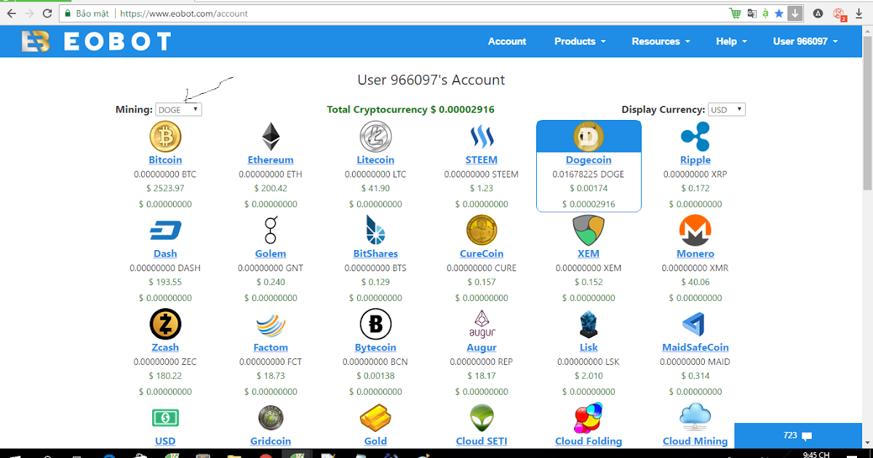Open the Ripple link

(695, 160)
